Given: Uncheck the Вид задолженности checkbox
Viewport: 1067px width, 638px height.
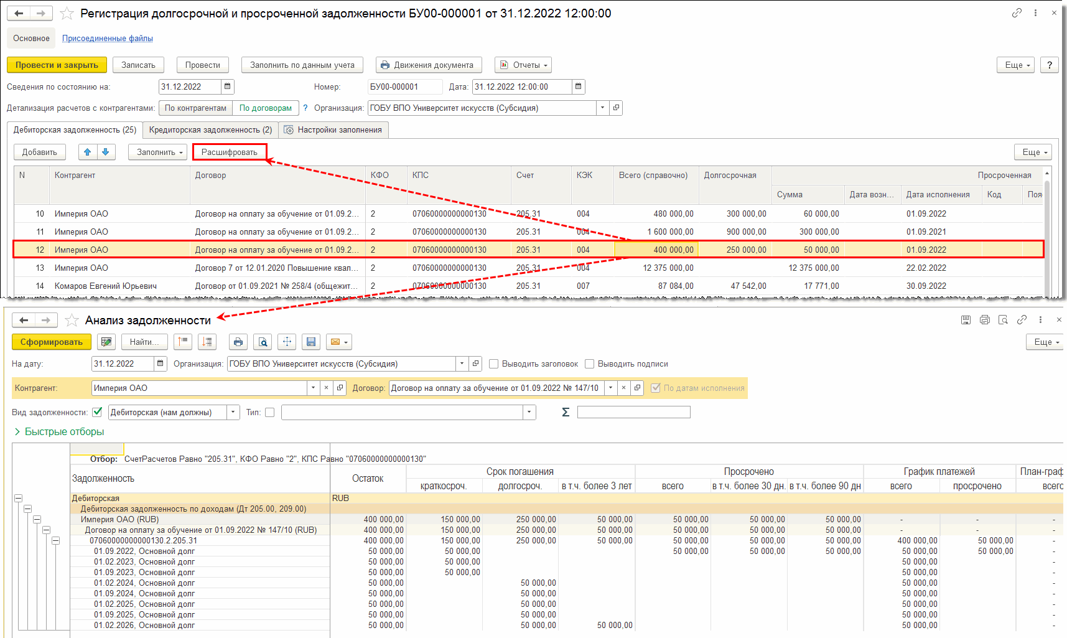Looking at the screenshot, I should (97, 412).
